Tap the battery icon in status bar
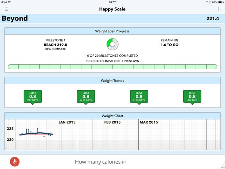This screenshot has width=225, height=169. [x=220, y=2]
